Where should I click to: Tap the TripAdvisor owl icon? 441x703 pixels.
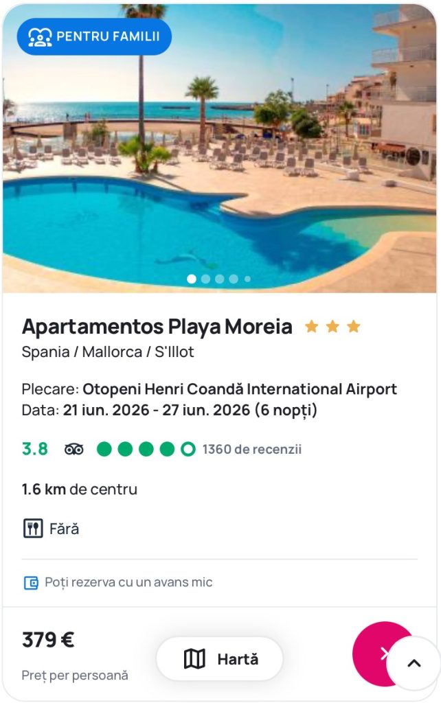[73, 450]
